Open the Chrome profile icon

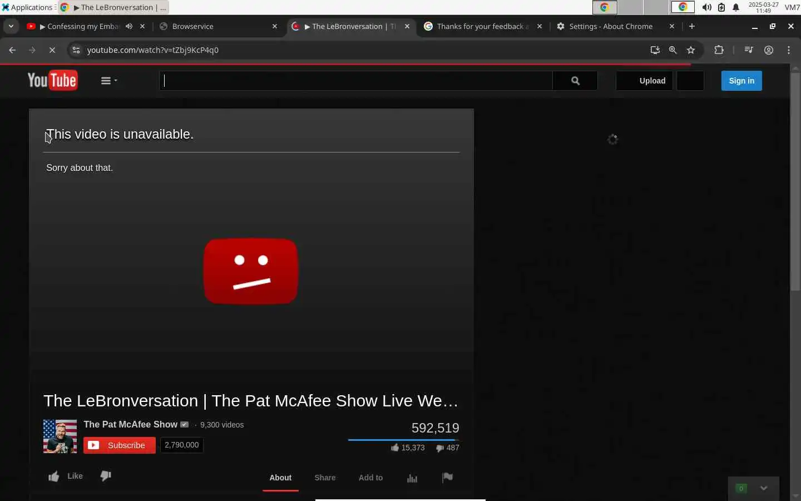click(x=769, y=50)
